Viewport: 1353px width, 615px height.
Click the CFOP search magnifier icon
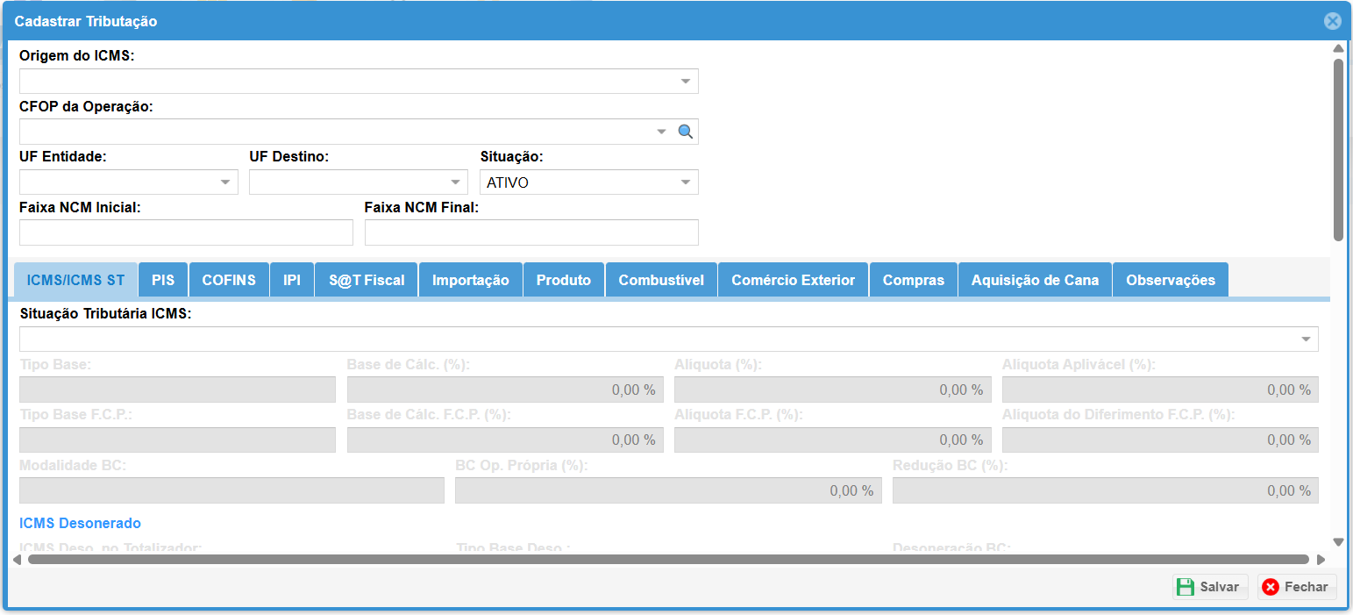point(686,132)
